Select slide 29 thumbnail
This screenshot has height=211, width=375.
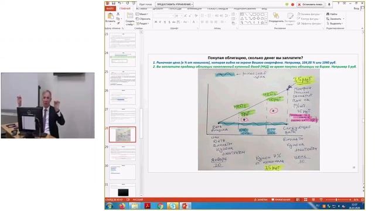[122, 154]
